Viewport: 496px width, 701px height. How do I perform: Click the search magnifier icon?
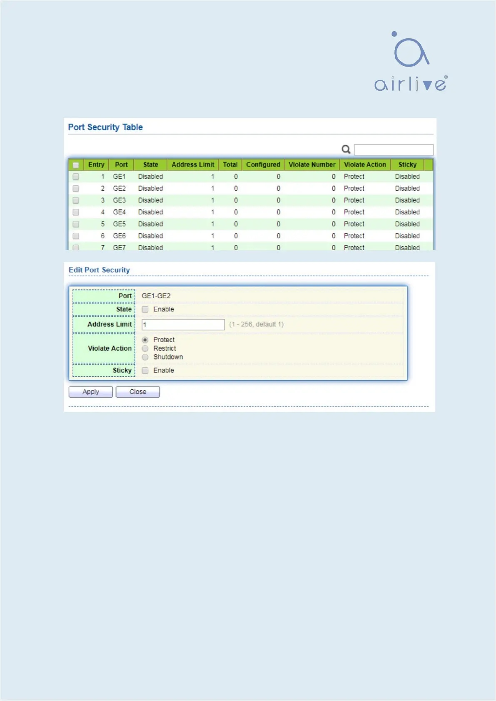click(x=346, y=149)
